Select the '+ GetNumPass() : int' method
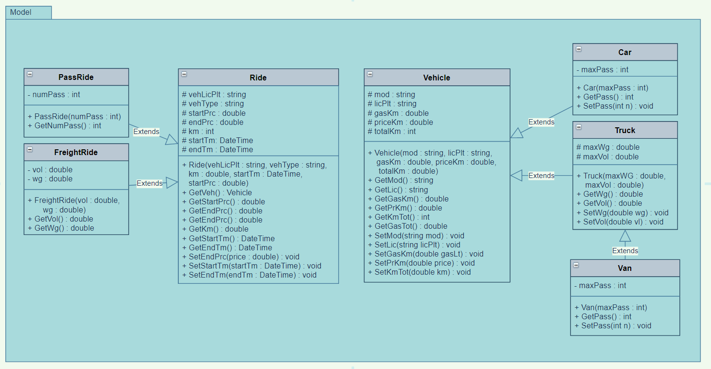The height and width of the screenshot is (369, 711). tap(65, 125)
